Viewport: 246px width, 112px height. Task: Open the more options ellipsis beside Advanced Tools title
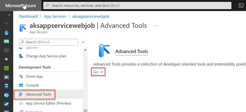tap(156, 25)
